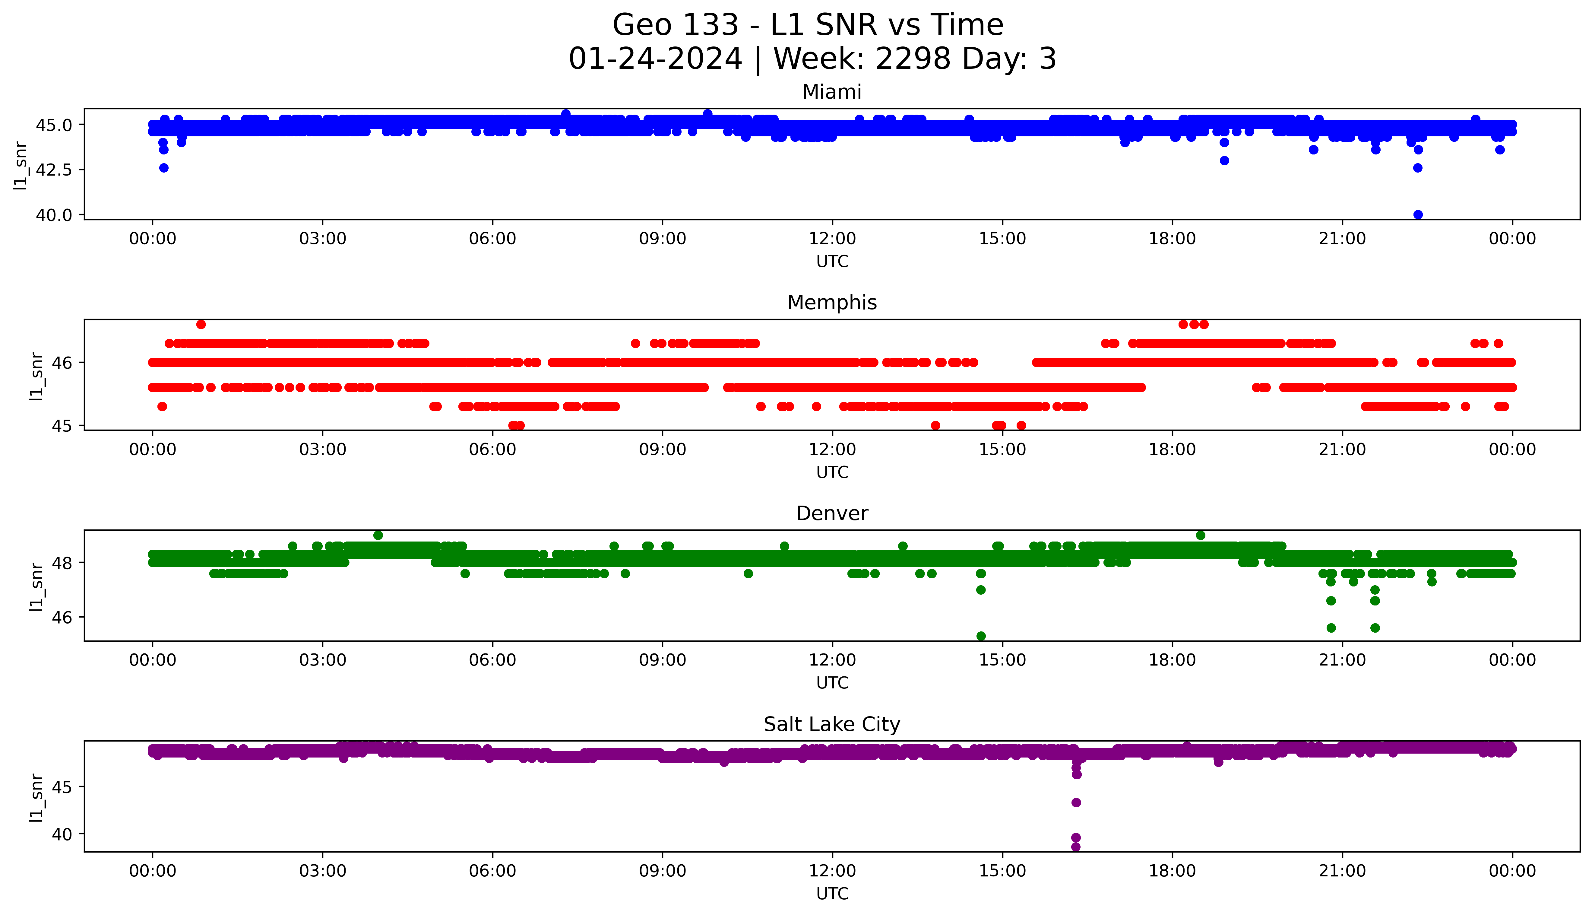Click the l1_snr y-axis label of Miami plot
1592x915 pixels.
coord(21,166)
